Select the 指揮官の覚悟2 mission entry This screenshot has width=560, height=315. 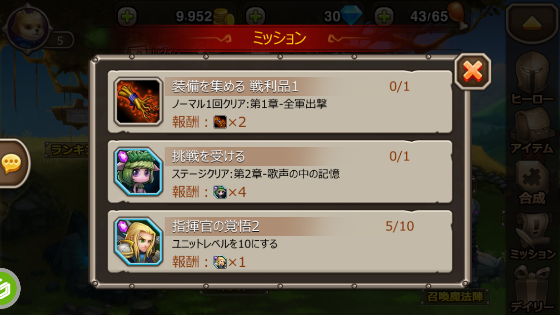tap(280, 242)
